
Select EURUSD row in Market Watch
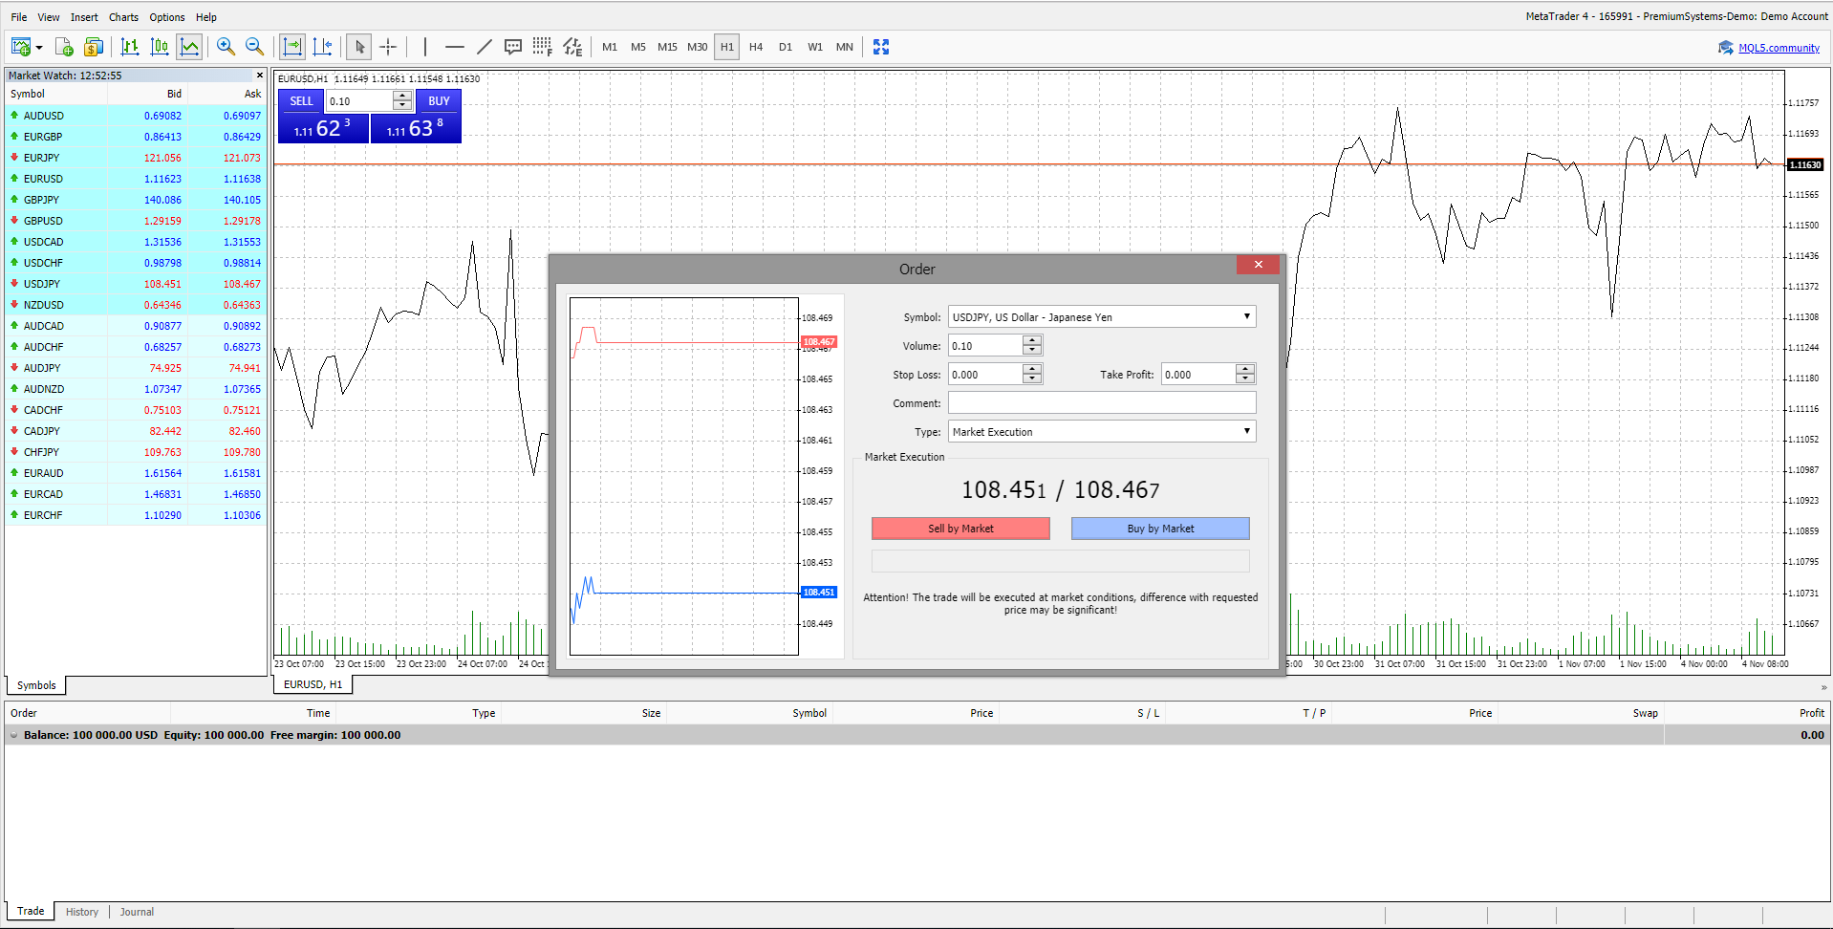click(136, 179)
